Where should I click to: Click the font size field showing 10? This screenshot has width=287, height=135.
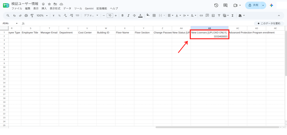click(110, 16)
